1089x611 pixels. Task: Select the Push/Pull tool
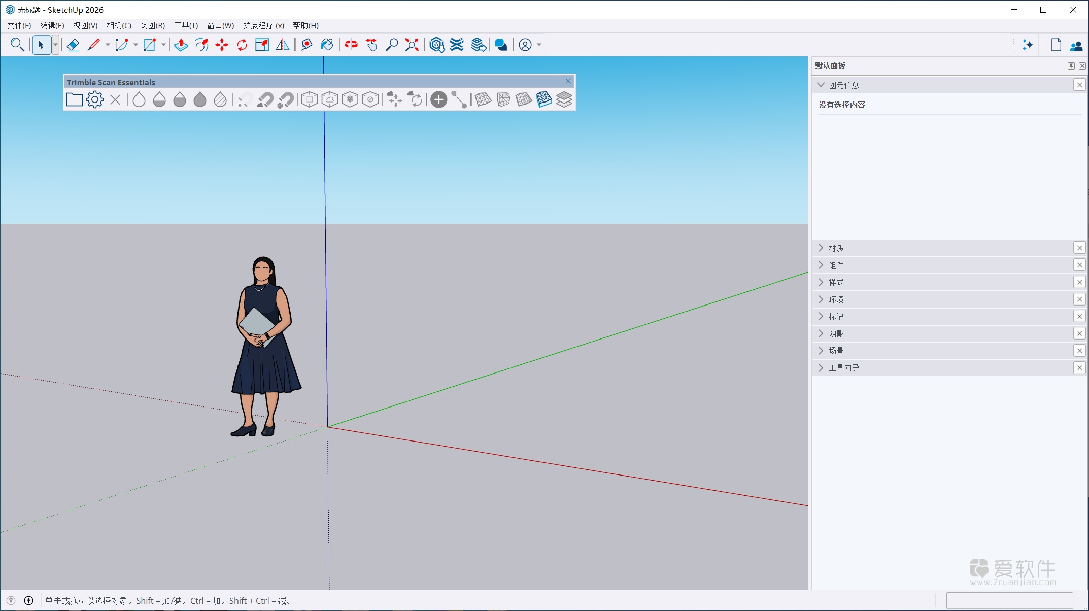[181, 45]
